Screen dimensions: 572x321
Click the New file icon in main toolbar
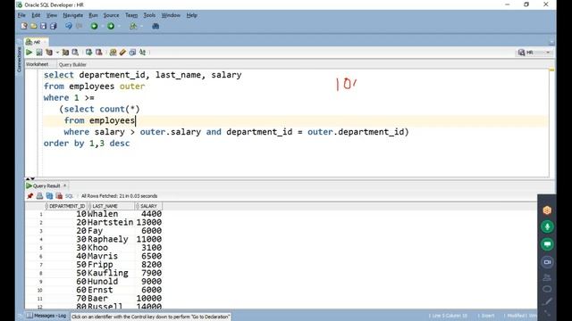[24, 26]
